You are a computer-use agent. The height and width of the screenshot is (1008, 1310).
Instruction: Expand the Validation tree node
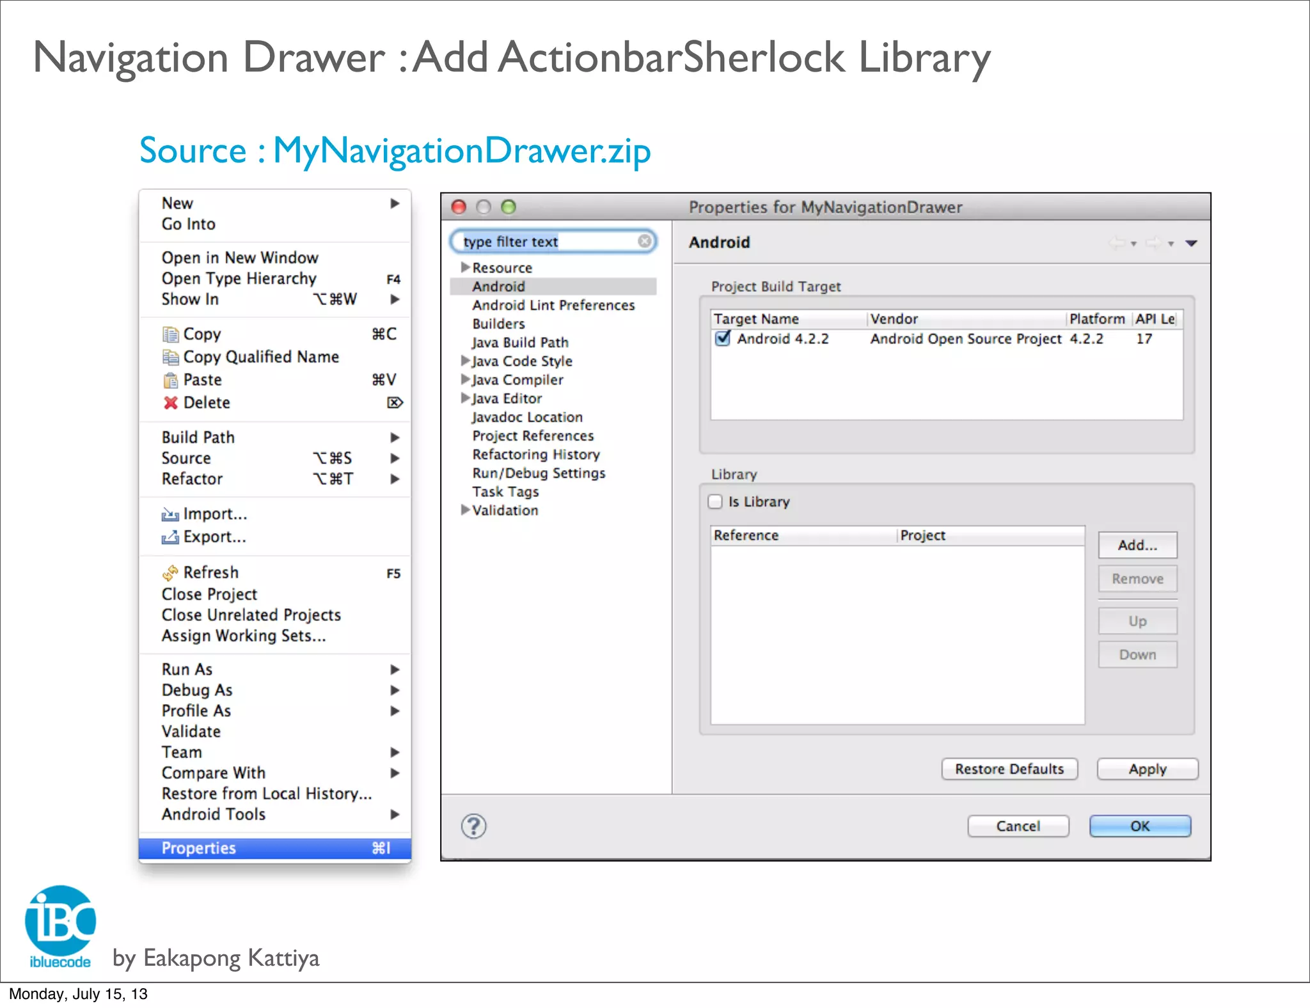pos(466,510)
